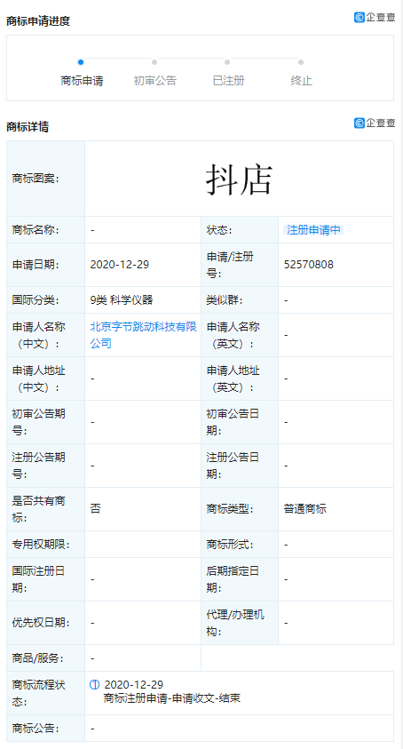Select the 终止 progress step dot
Screen dimensions: 403x749
tap(301, 61)
